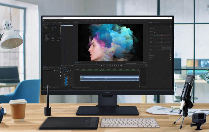Click the timeline playhead marker

point(101,70)
